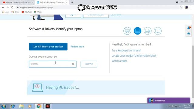The image size is (194, 109).
Task: Click the browser forward arrow
Action: [8, 7]
